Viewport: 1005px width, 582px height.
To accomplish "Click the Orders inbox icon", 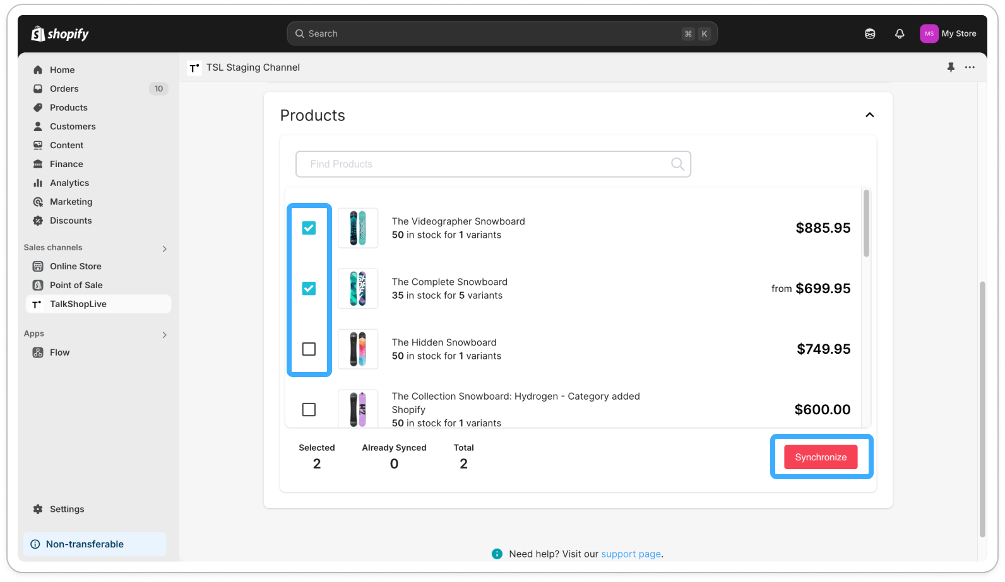I will [38, 89].
